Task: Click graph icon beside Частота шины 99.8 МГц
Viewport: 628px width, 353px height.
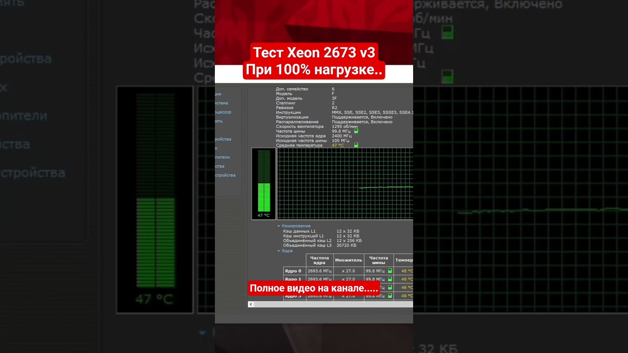Action: 356,131
